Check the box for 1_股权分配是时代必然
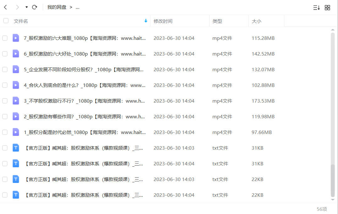 [x=5, y=132]
